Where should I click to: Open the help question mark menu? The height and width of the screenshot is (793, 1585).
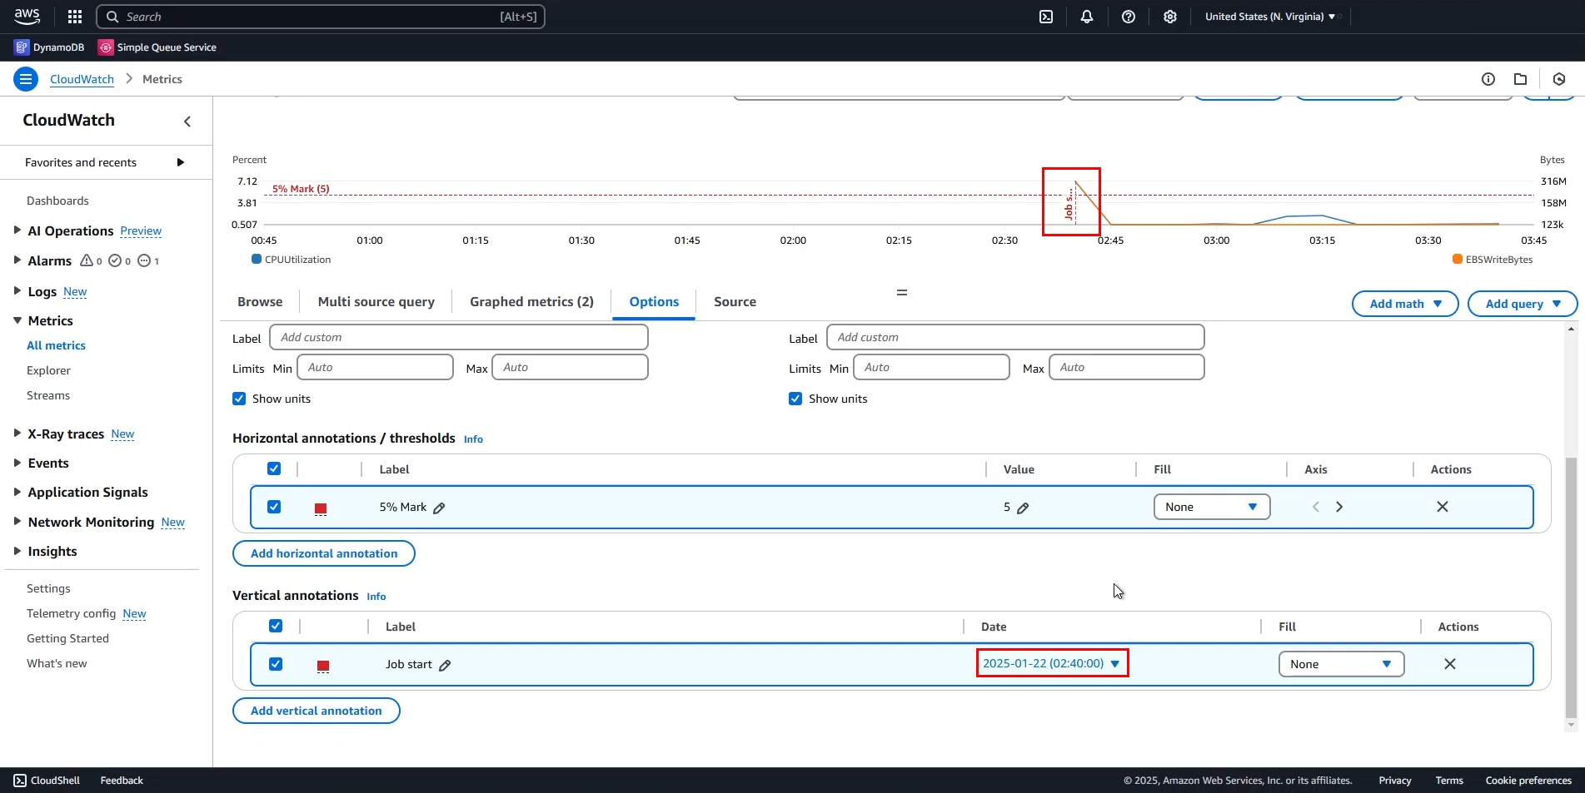[1129, 17]
